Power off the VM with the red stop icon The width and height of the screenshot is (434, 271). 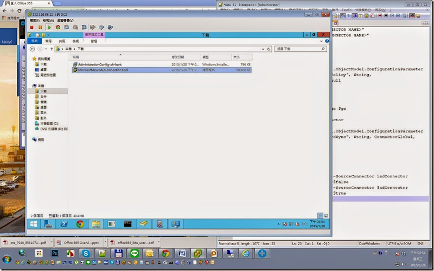pyautogui.click(x=32, y=28)
